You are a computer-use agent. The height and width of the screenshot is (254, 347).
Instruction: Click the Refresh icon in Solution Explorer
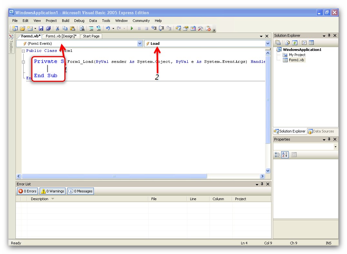pyautogui.click(x=295, y=43)
